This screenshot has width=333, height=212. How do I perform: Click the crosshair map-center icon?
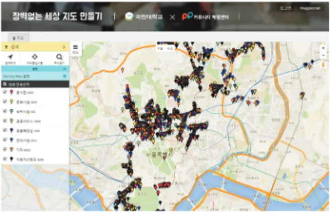click(35, 57)
